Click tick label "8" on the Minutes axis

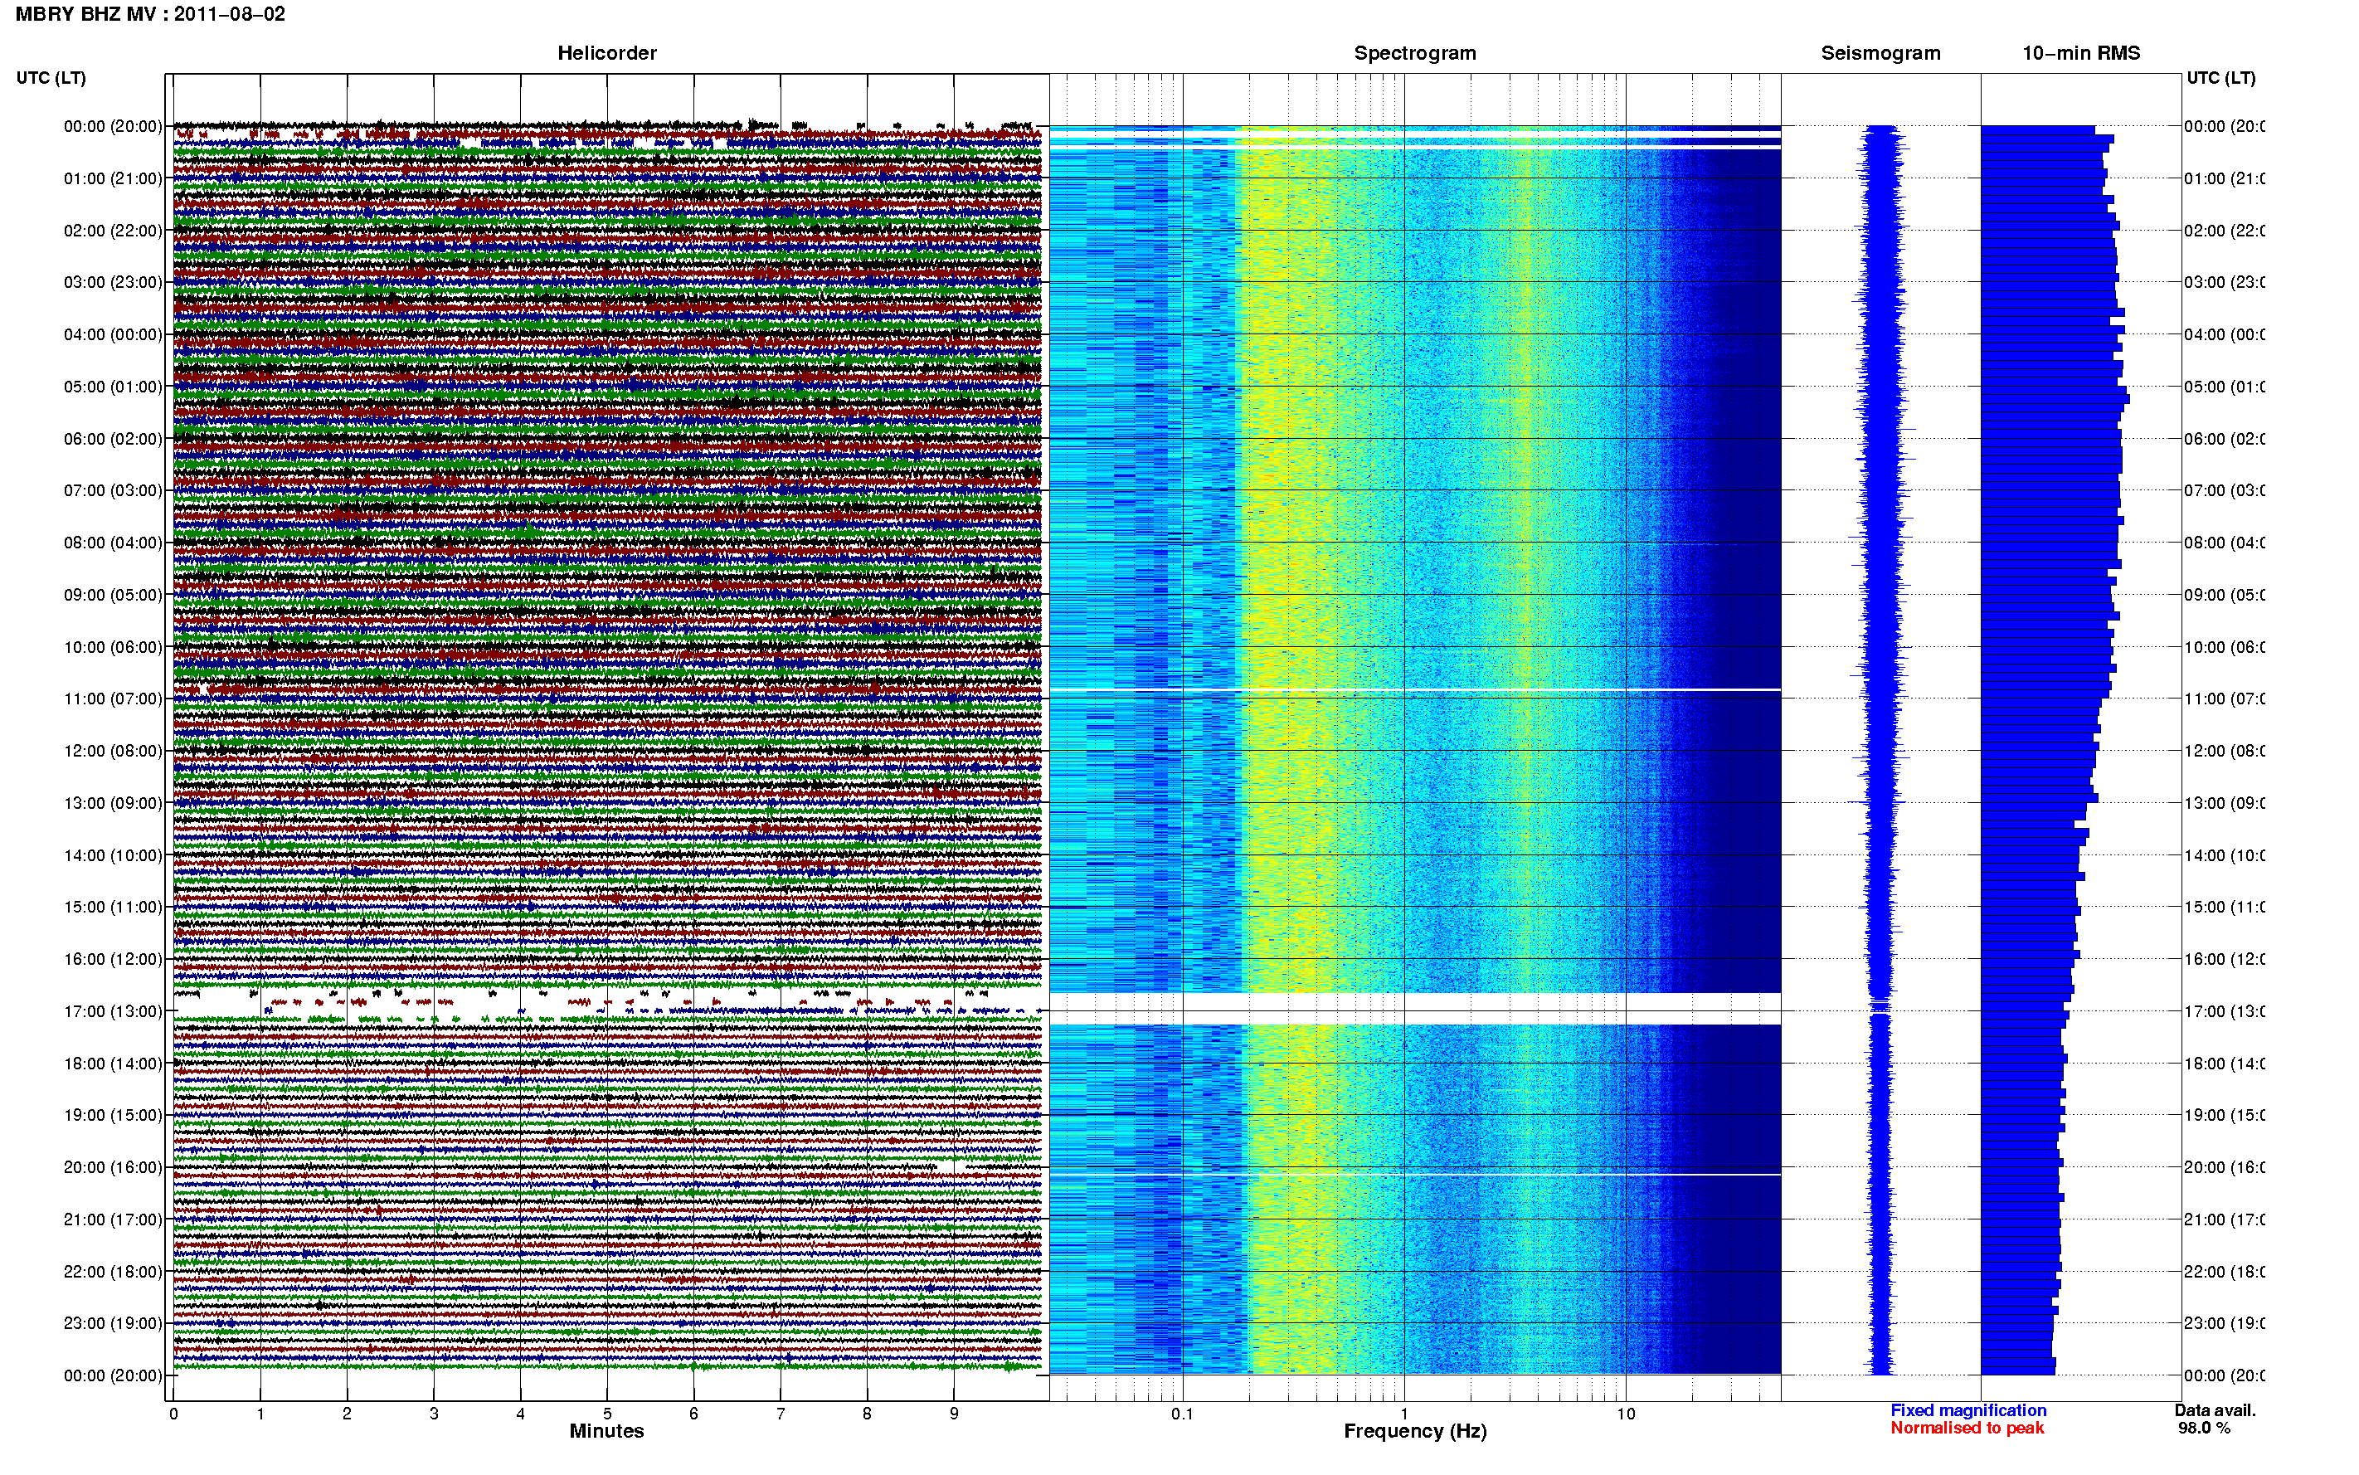pyautogui.click(x=867, y=1414)
